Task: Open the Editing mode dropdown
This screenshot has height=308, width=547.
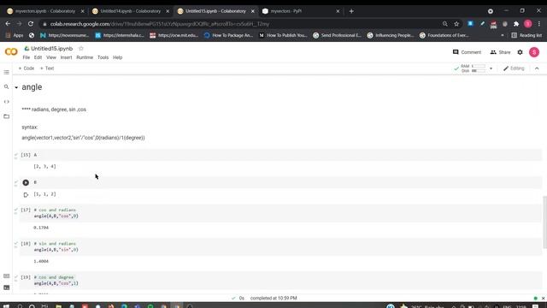Action: pyautogui.click(x=514, y=68)
